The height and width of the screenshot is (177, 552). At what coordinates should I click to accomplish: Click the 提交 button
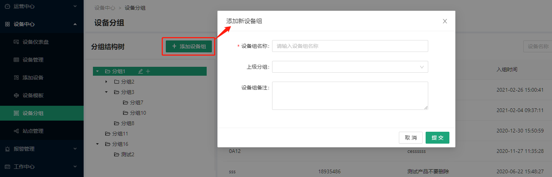coord(437,138)
